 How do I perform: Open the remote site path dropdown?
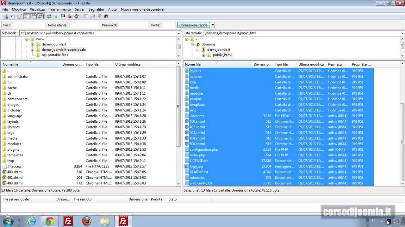pos(402,33)
